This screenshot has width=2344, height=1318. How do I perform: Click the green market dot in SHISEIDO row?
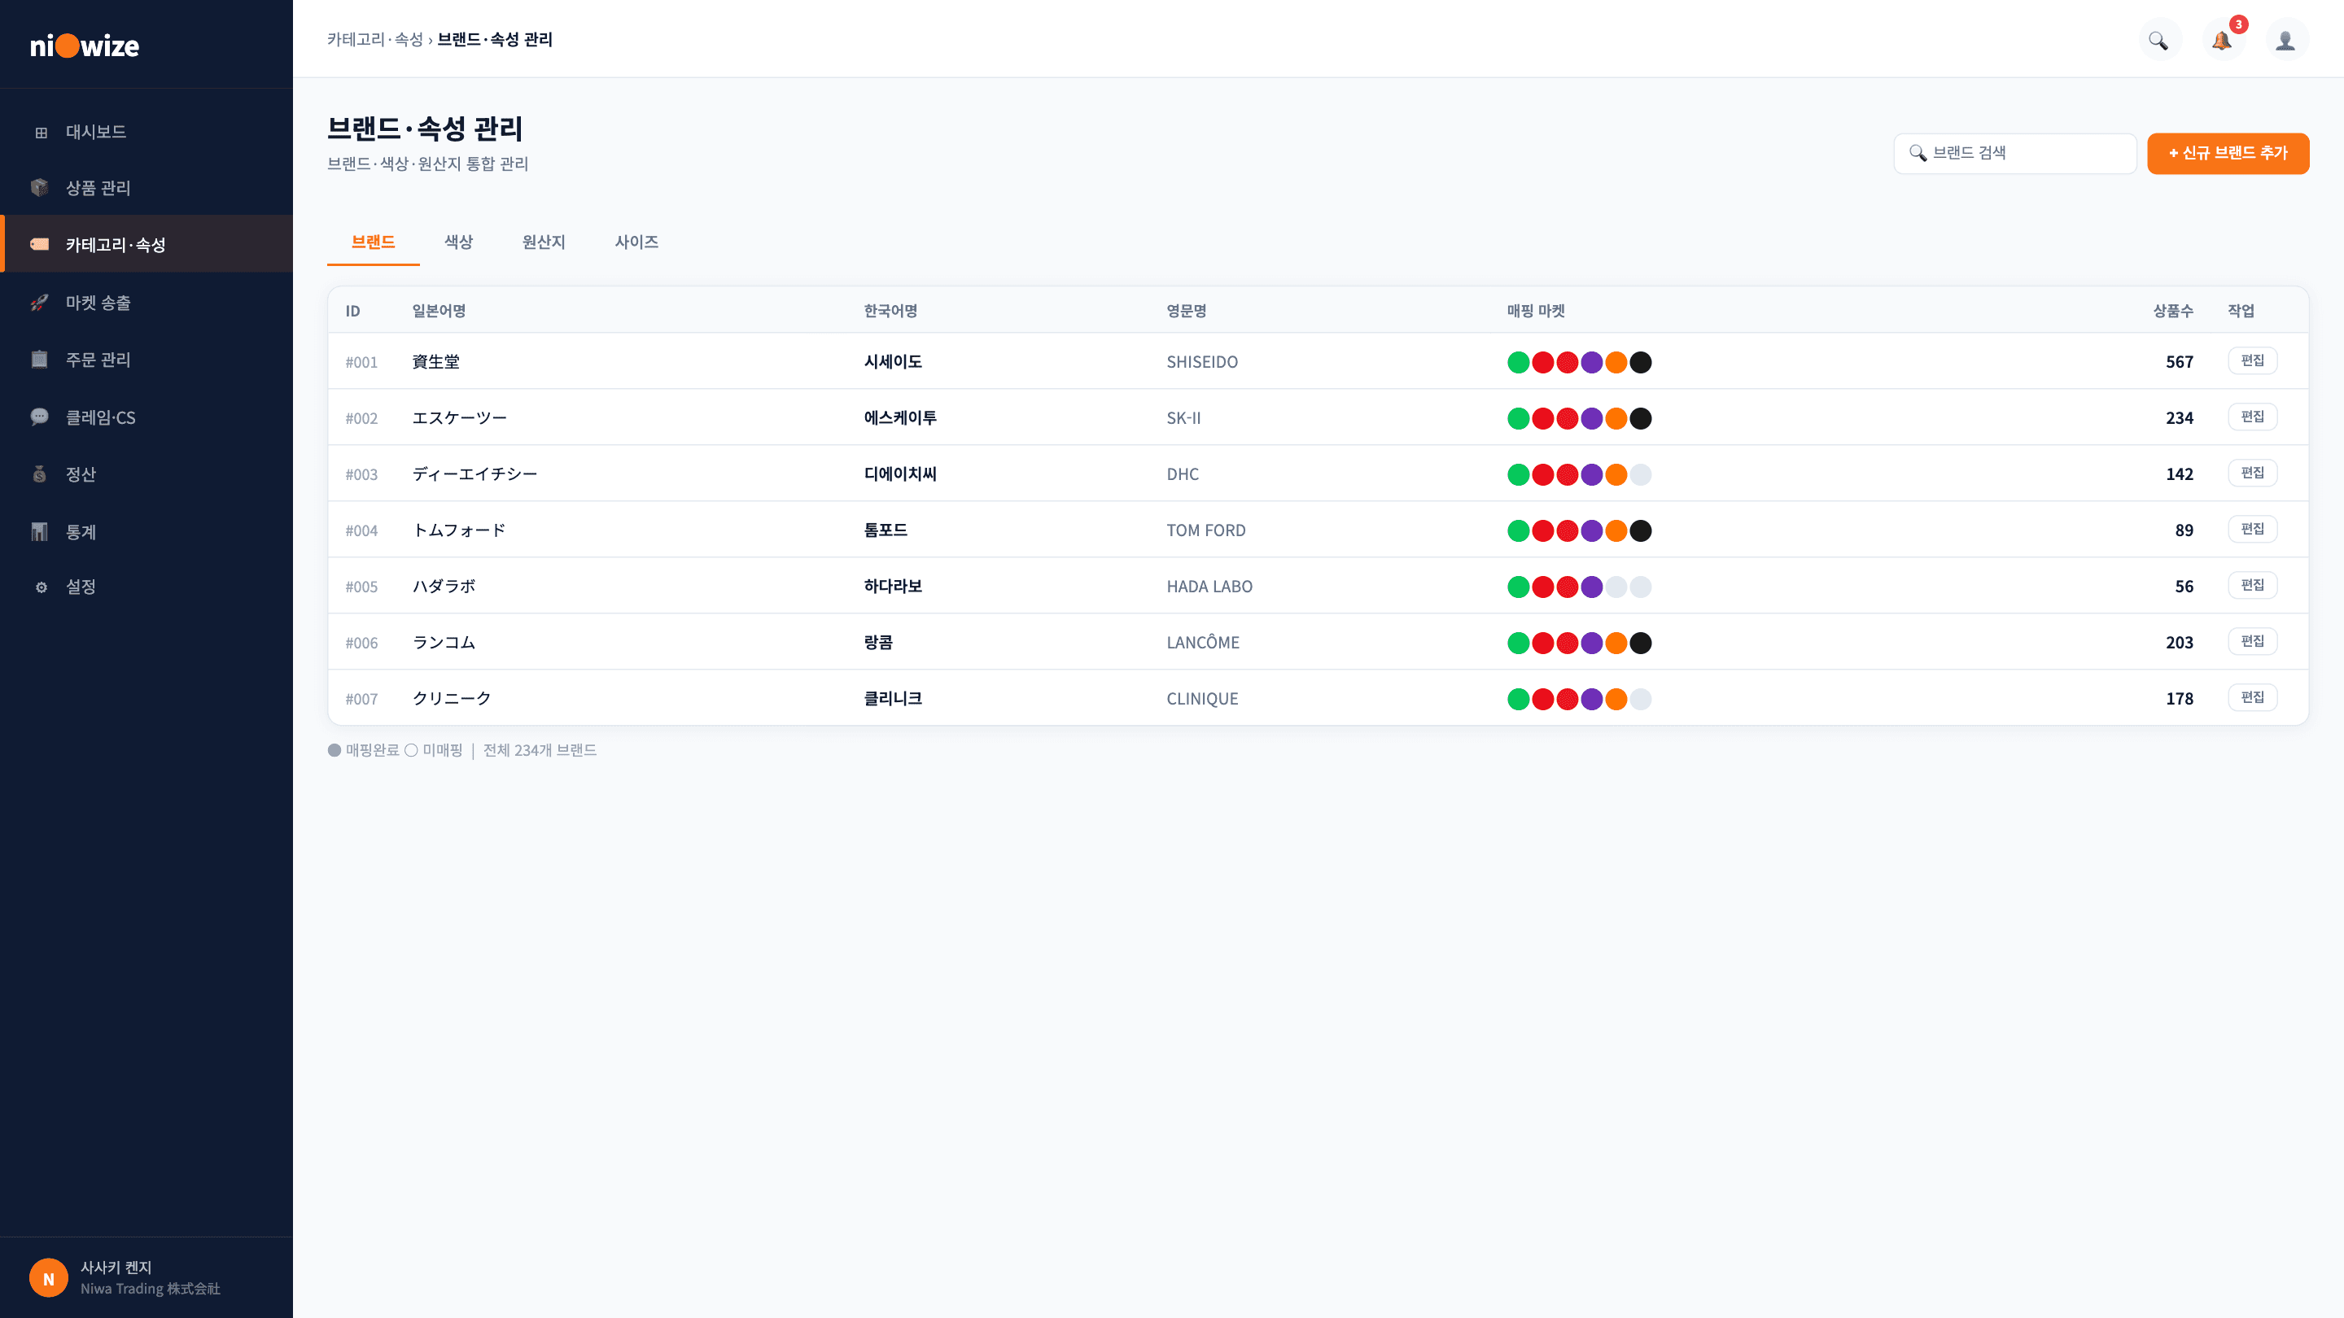point(1519,363)
